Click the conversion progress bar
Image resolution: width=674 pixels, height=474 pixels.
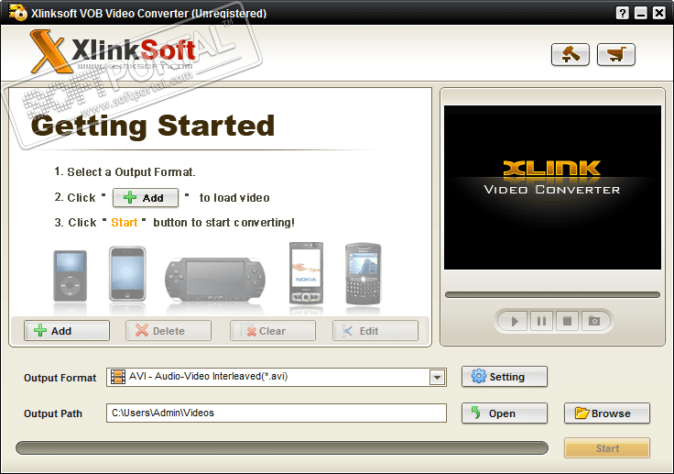tap(282, 447)
